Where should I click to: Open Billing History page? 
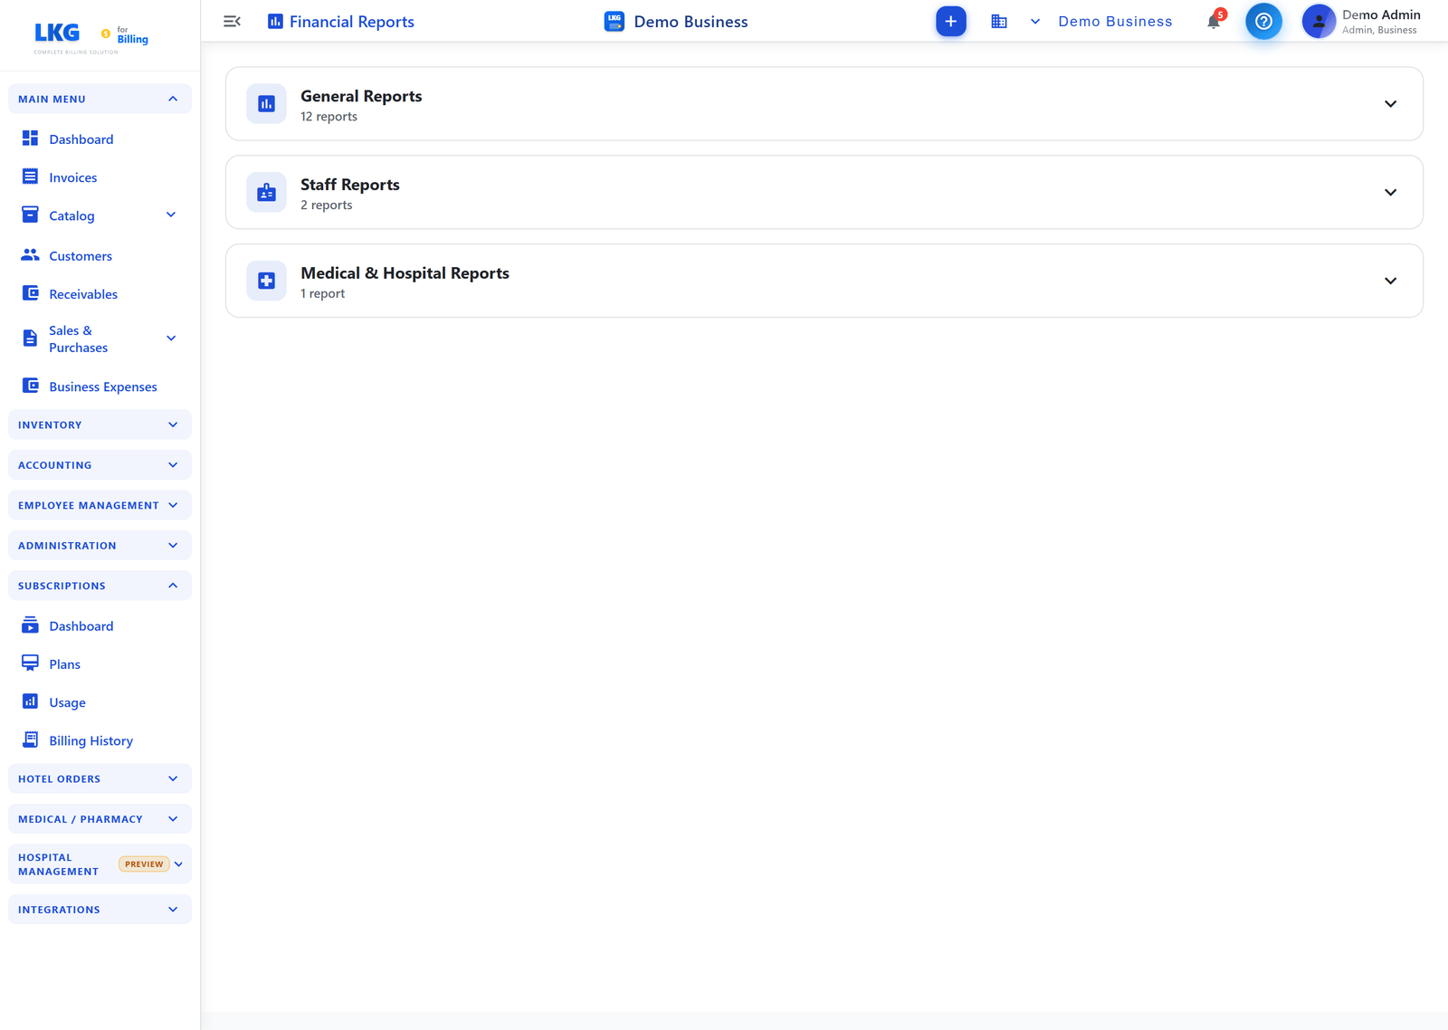pos(90,740)
